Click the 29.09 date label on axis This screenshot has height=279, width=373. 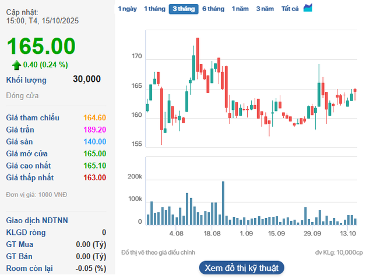(313, 233)
